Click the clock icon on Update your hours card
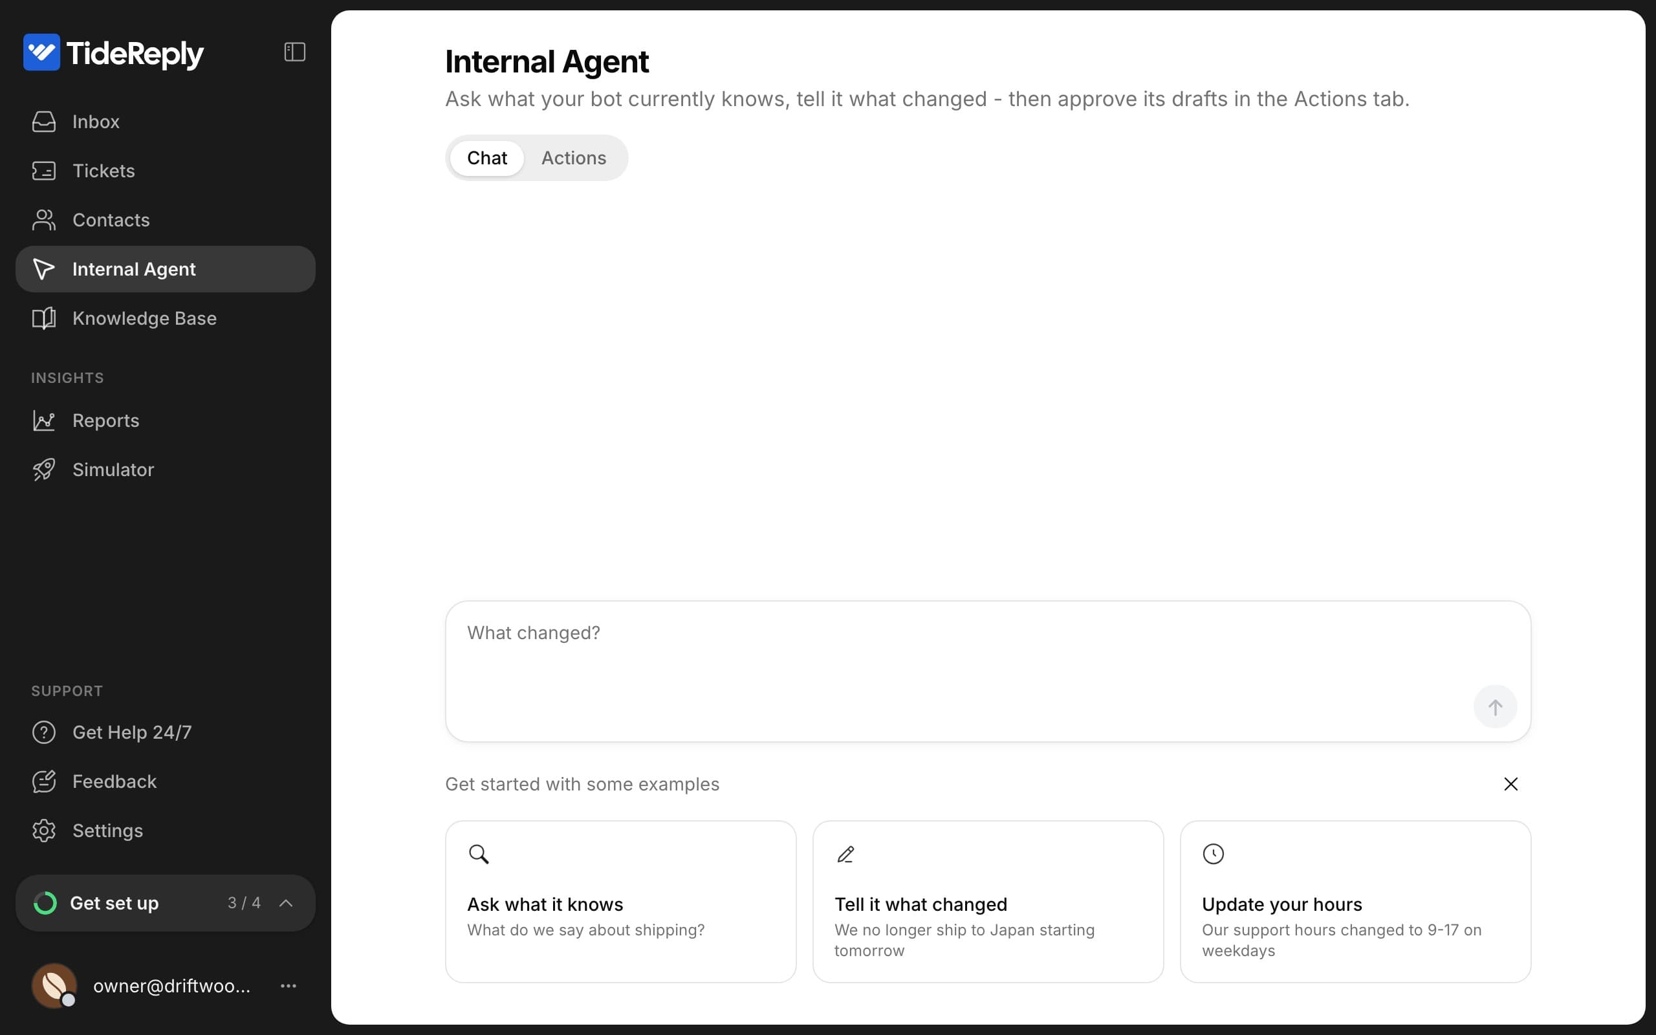1656x1035 pixels. (x=1214, y=855)
